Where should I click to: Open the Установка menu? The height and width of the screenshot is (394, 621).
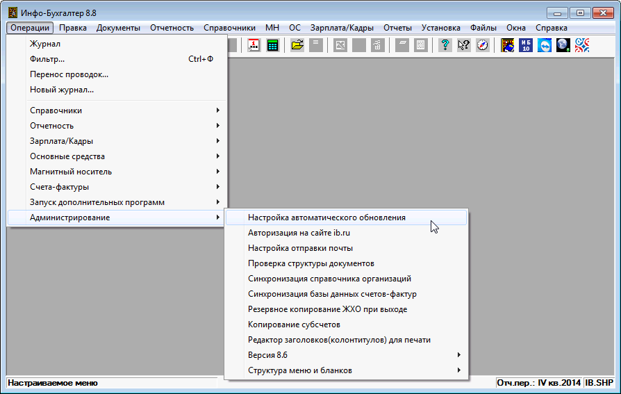coord(441,28)
